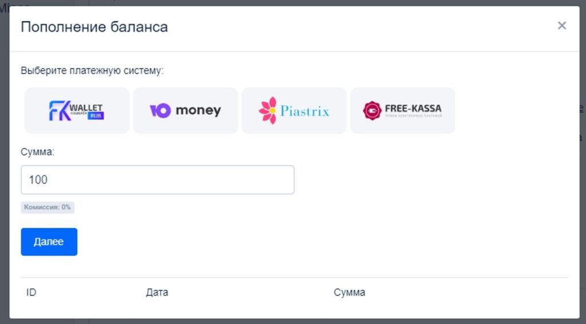This screenshot has height=324, width=586.
Task: Click the blue Далее button
Action: [49, 242]
